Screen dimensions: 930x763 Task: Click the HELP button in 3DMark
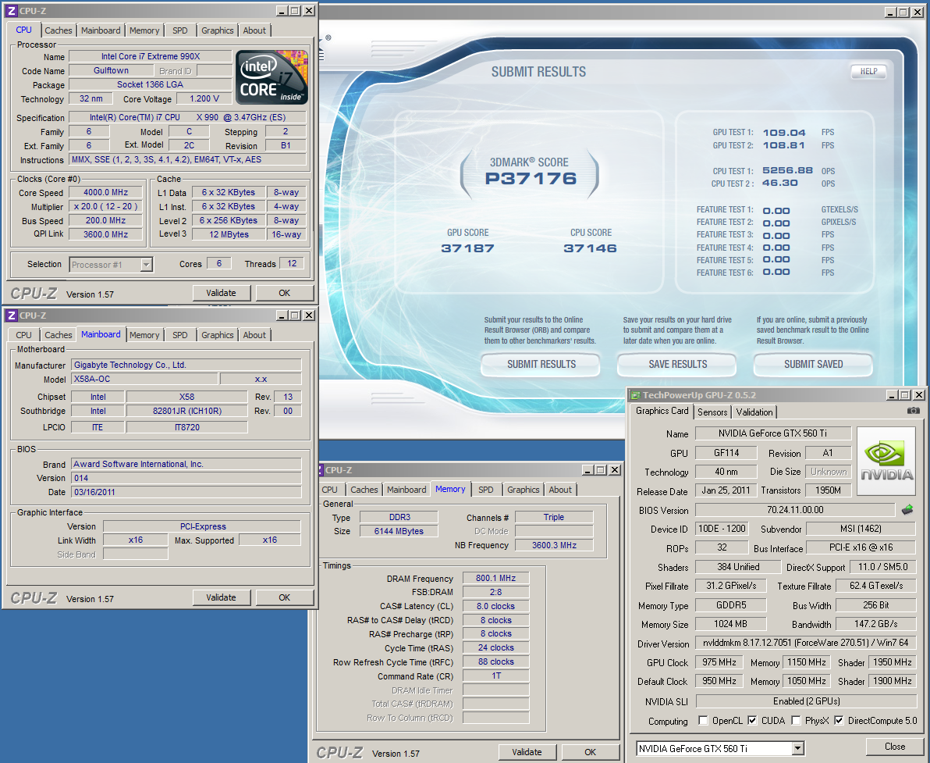tap(869, 71)
